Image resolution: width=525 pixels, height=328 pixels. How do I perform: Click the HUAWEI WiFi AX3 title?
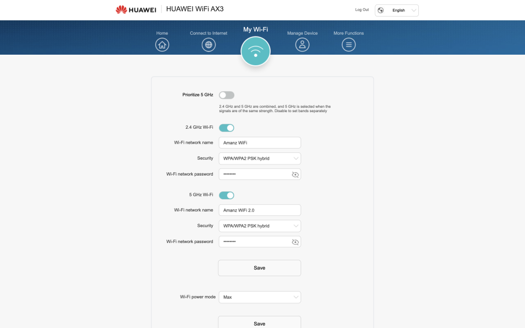[x=195, y=9]
